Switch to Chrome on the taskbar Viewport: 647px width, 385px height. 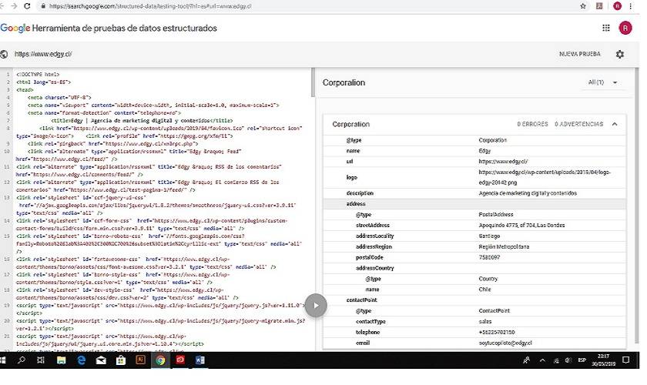(160, 360)
